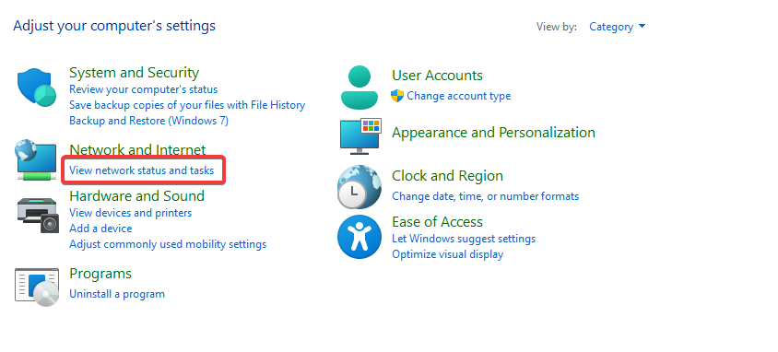Open Optimize visual display link
This screenshot has width=778, height=352.
[448, 254]
